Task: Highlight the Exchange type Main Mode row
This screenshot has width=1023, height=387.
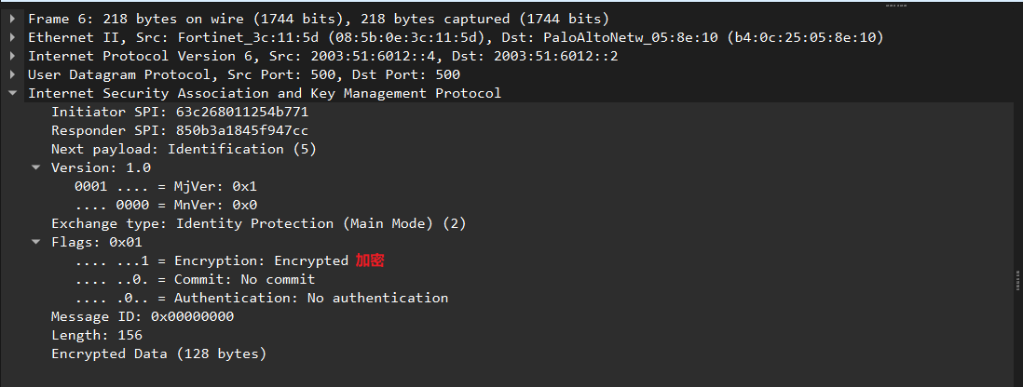Action: tap(258, 223)
